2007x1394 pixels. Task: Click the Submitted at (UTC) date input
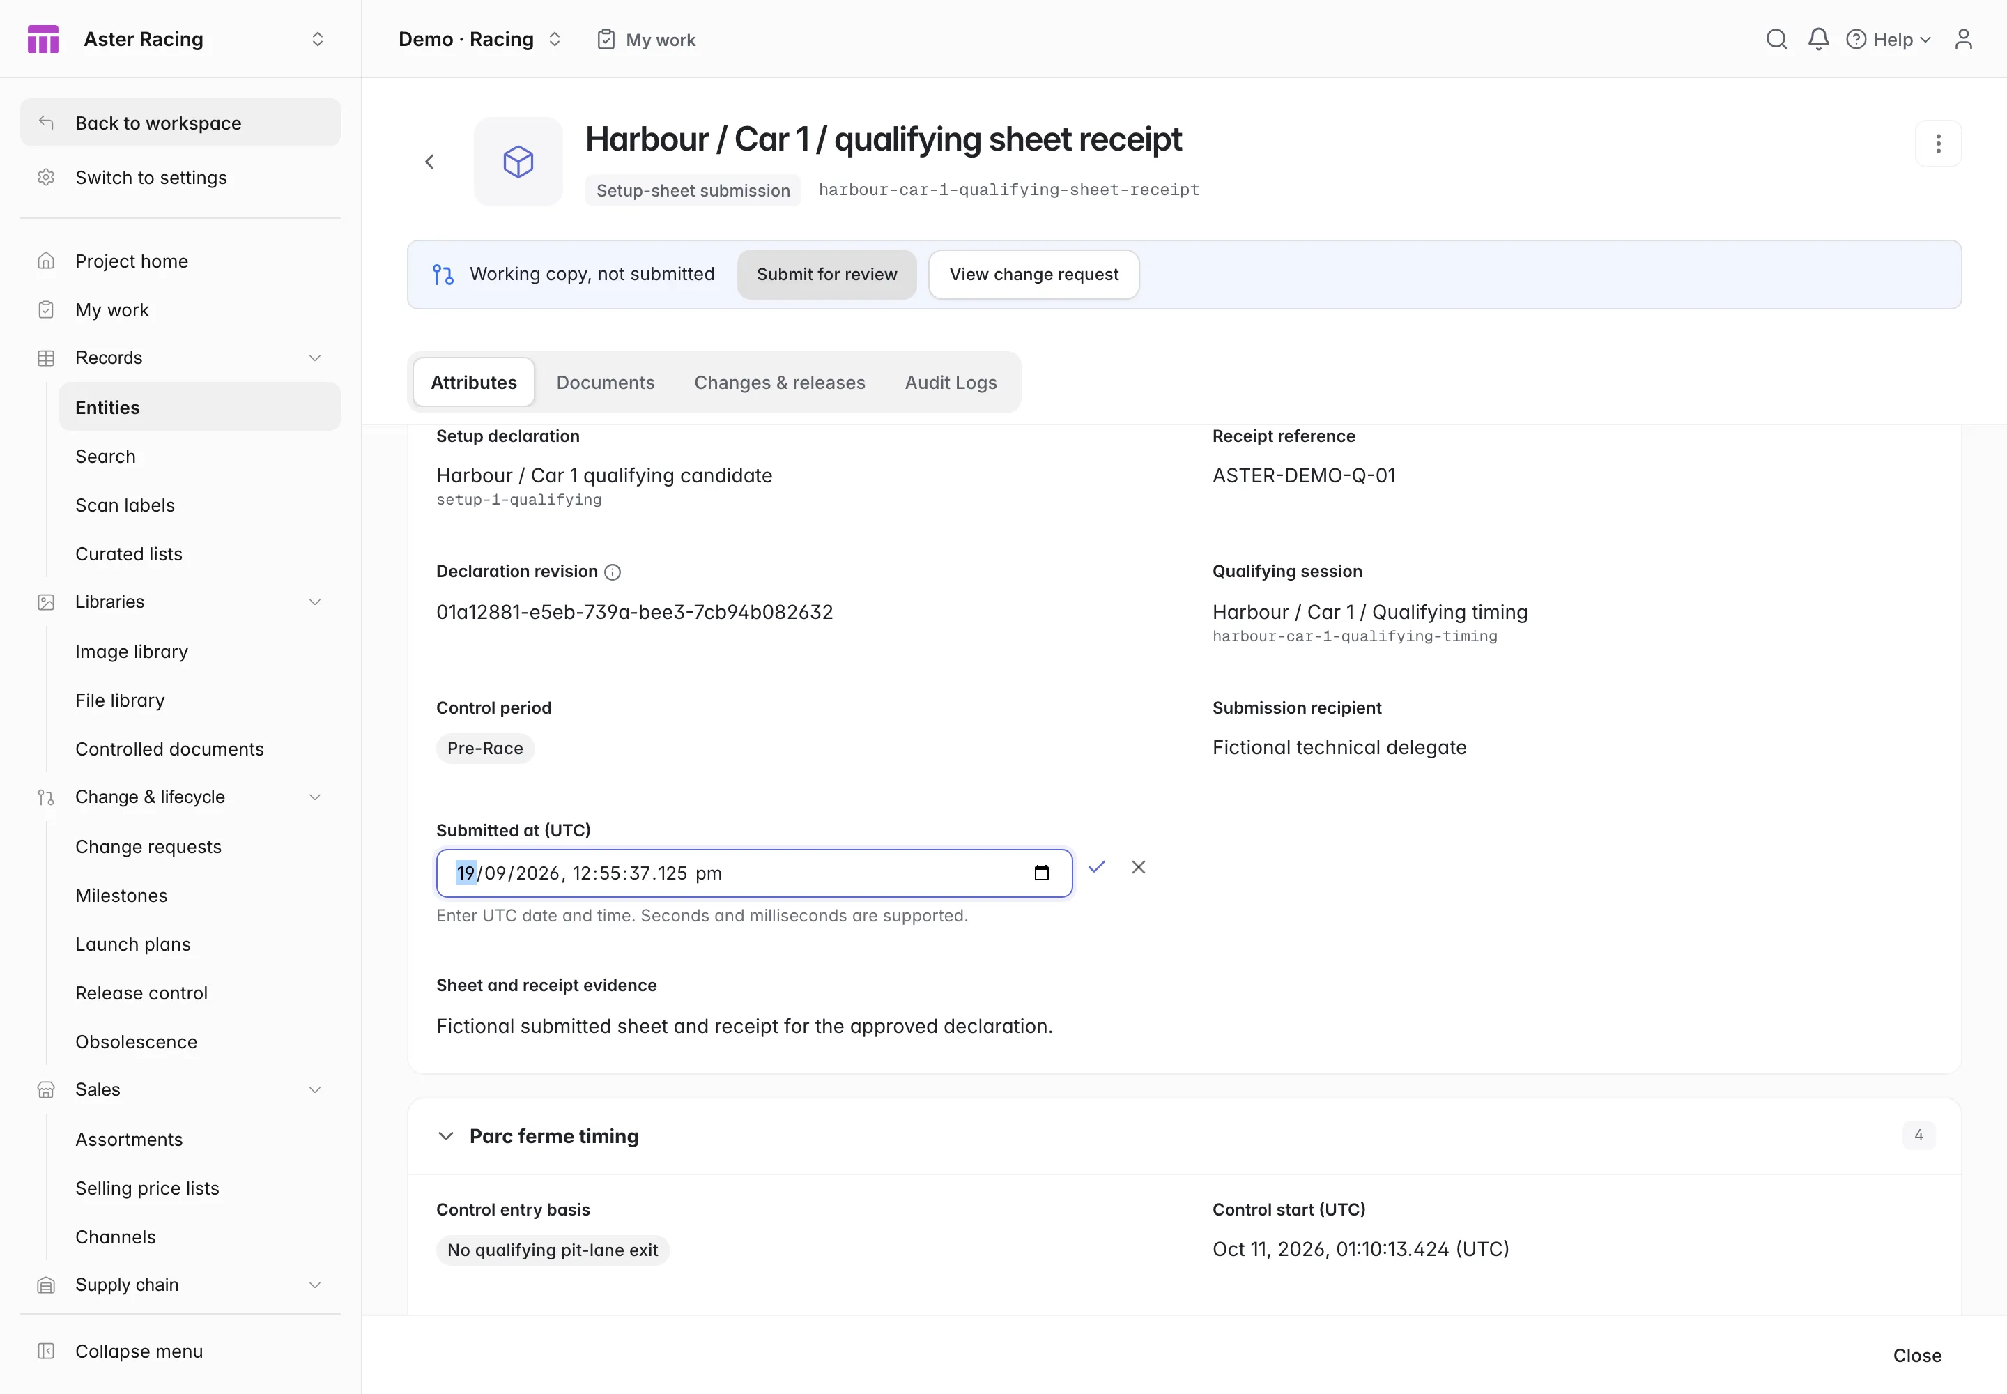click(755, 873)
